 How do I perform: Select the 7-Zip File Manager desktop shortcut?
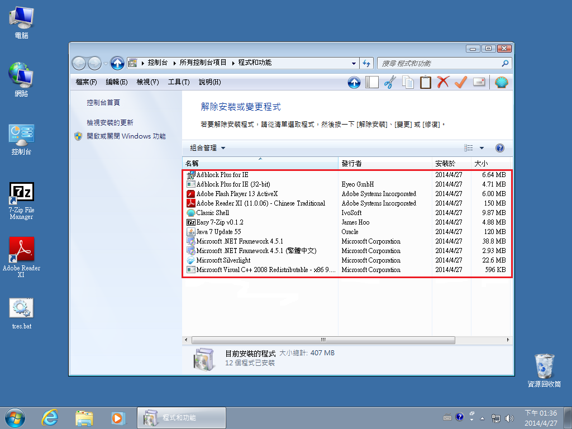pyautogui.click(x=22, y=201)
